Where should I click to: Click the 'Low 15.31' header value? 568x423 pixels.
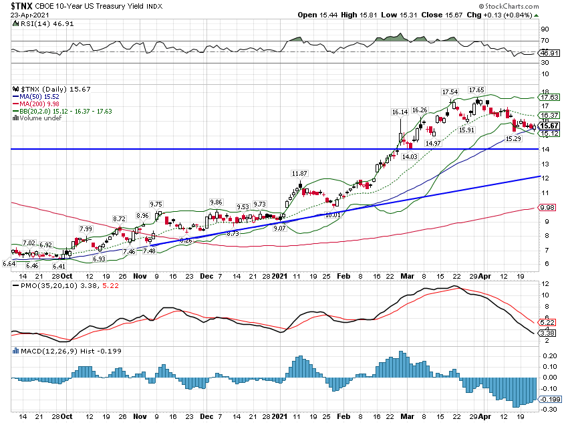click(399, 15)
